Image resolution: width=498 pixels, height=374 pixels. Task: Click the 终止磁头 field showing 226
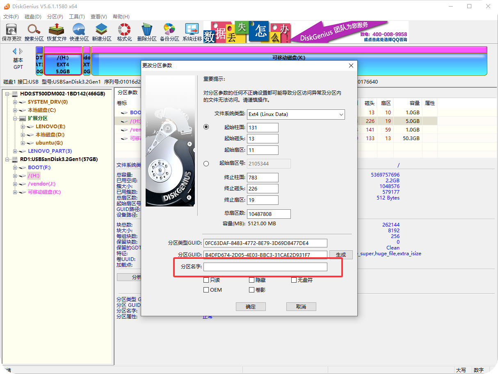click(263, 189)
